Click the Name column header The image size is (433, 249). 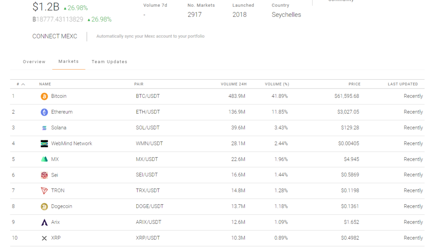point(45,84)
